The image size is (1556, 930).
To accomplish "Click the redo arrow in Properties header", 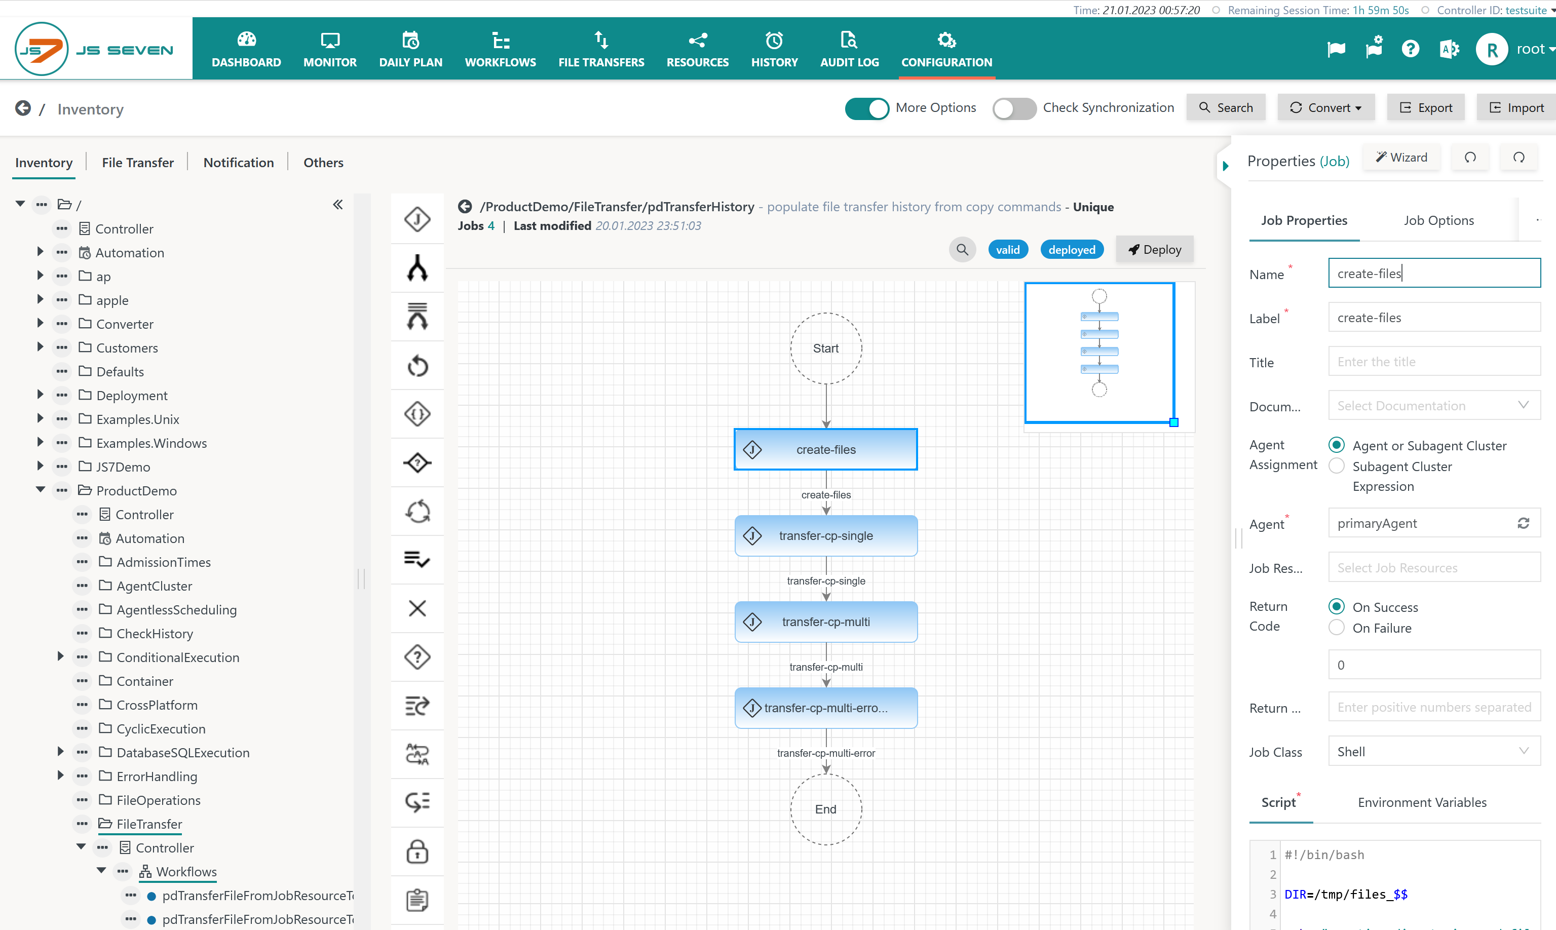I will click(1519, 158).
